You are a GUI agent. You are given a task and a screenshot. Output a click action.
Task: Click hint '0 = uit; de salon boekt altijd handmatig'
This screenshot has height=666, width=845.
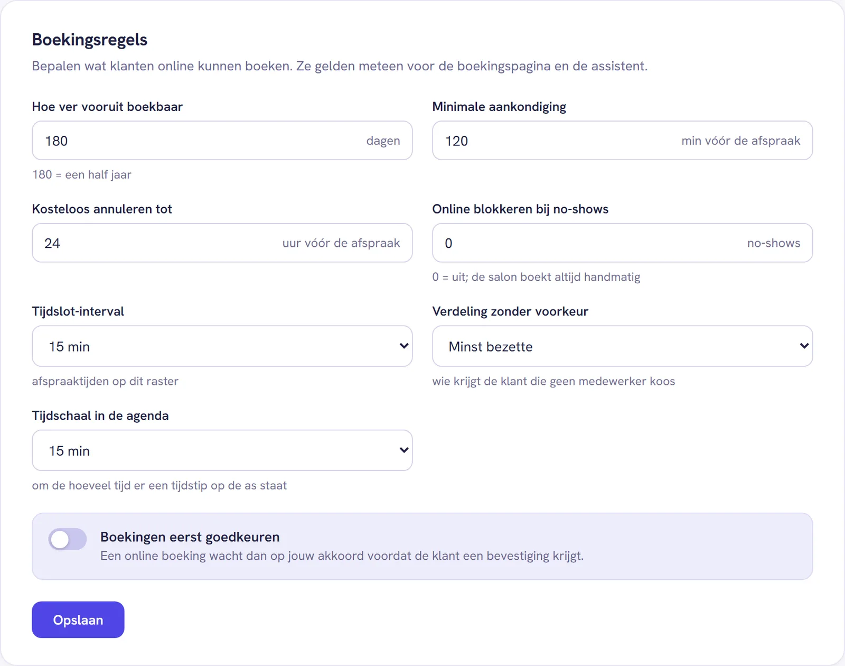tap(536, 277)
